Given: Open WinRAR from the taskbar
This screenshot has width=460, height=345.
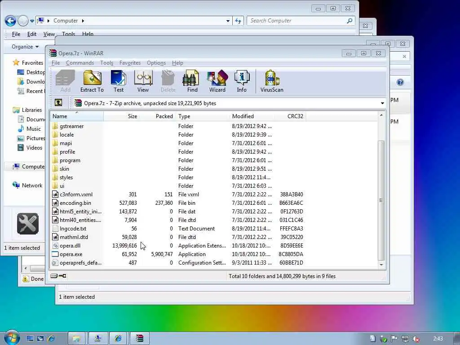Looking at the screenshot, I should 140,339.
